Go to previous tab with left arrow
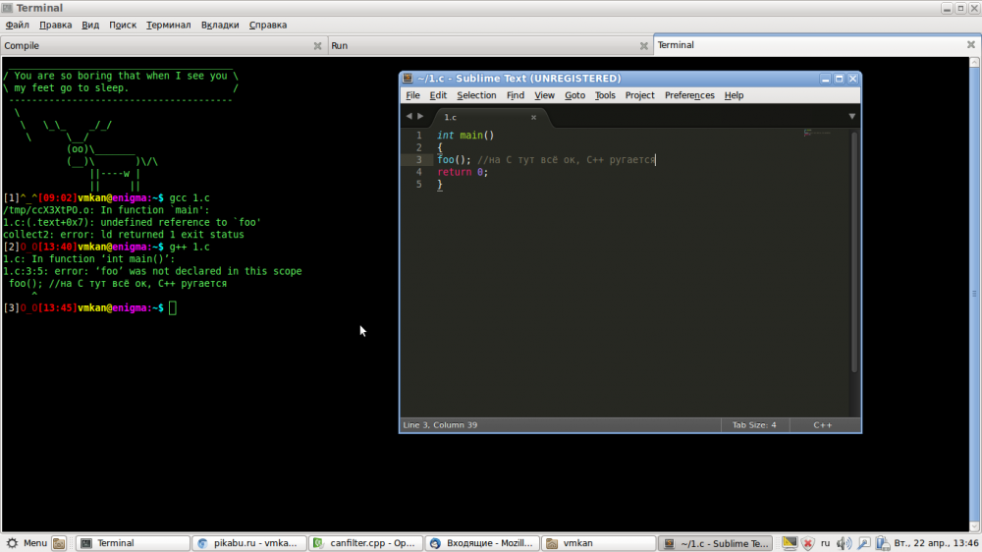Image resolution: width=982 pixels, height=552 pixels. [x=409, y=116]
